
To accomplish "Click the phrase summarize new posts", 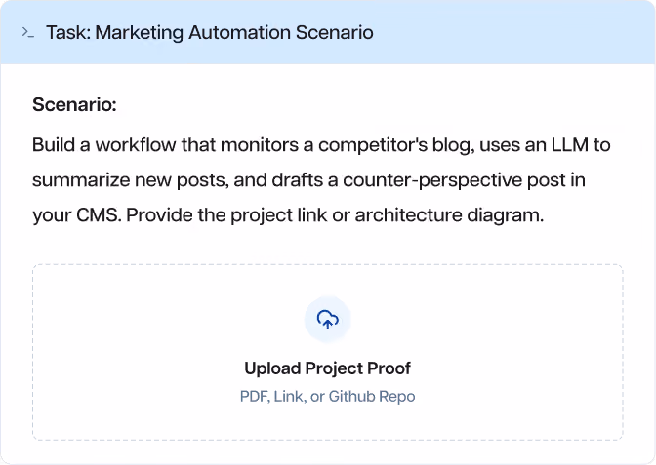I will 131,180.
